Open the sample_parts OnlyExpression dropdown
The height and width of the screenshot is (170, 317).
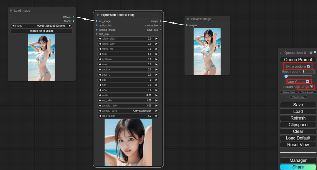[128, 111]
